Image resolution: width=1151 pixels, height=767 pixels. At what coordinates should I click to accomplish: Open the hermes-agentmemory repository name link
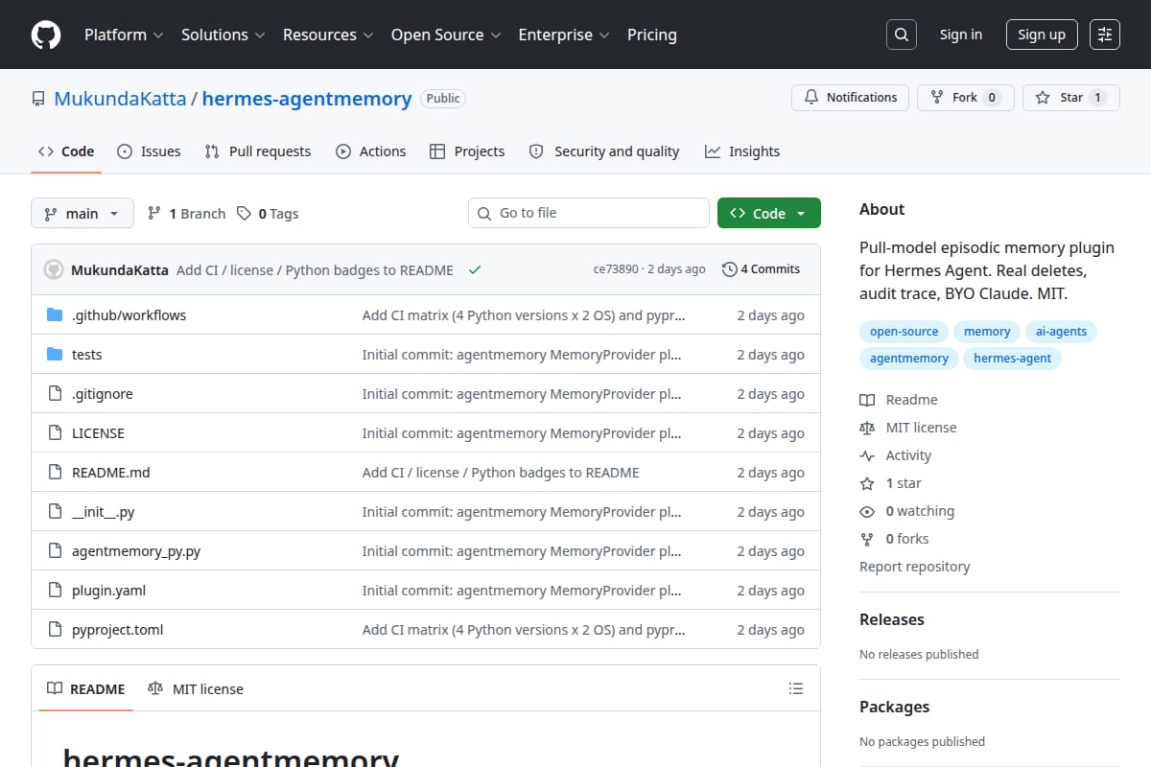tap(307, 99)
